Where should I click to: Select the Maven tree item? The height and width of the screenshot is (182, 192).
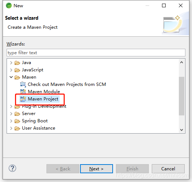[29, 77]
